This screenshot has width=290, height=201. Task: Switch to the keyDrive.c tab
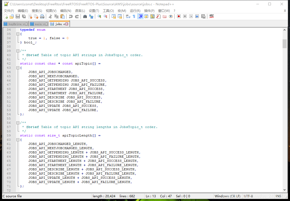point(16,24)
